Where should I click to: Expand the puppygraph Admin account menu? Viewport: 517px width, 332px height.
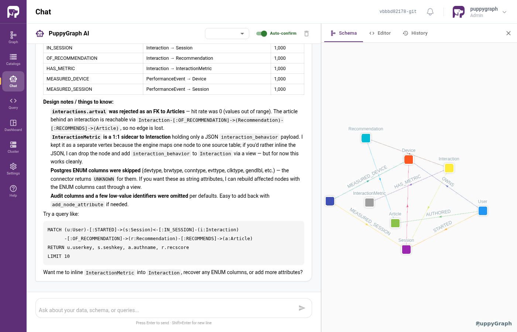pyautogui.click(x=504, y=12)
